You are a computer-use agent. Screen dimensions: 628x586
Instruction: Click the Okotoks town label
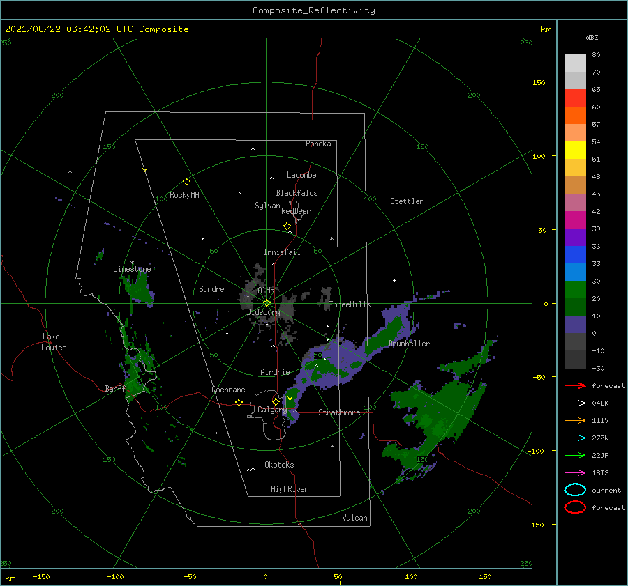pos(279,465)
